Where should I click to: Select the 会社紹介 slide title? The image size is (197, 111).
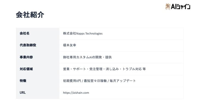point(30,15)
